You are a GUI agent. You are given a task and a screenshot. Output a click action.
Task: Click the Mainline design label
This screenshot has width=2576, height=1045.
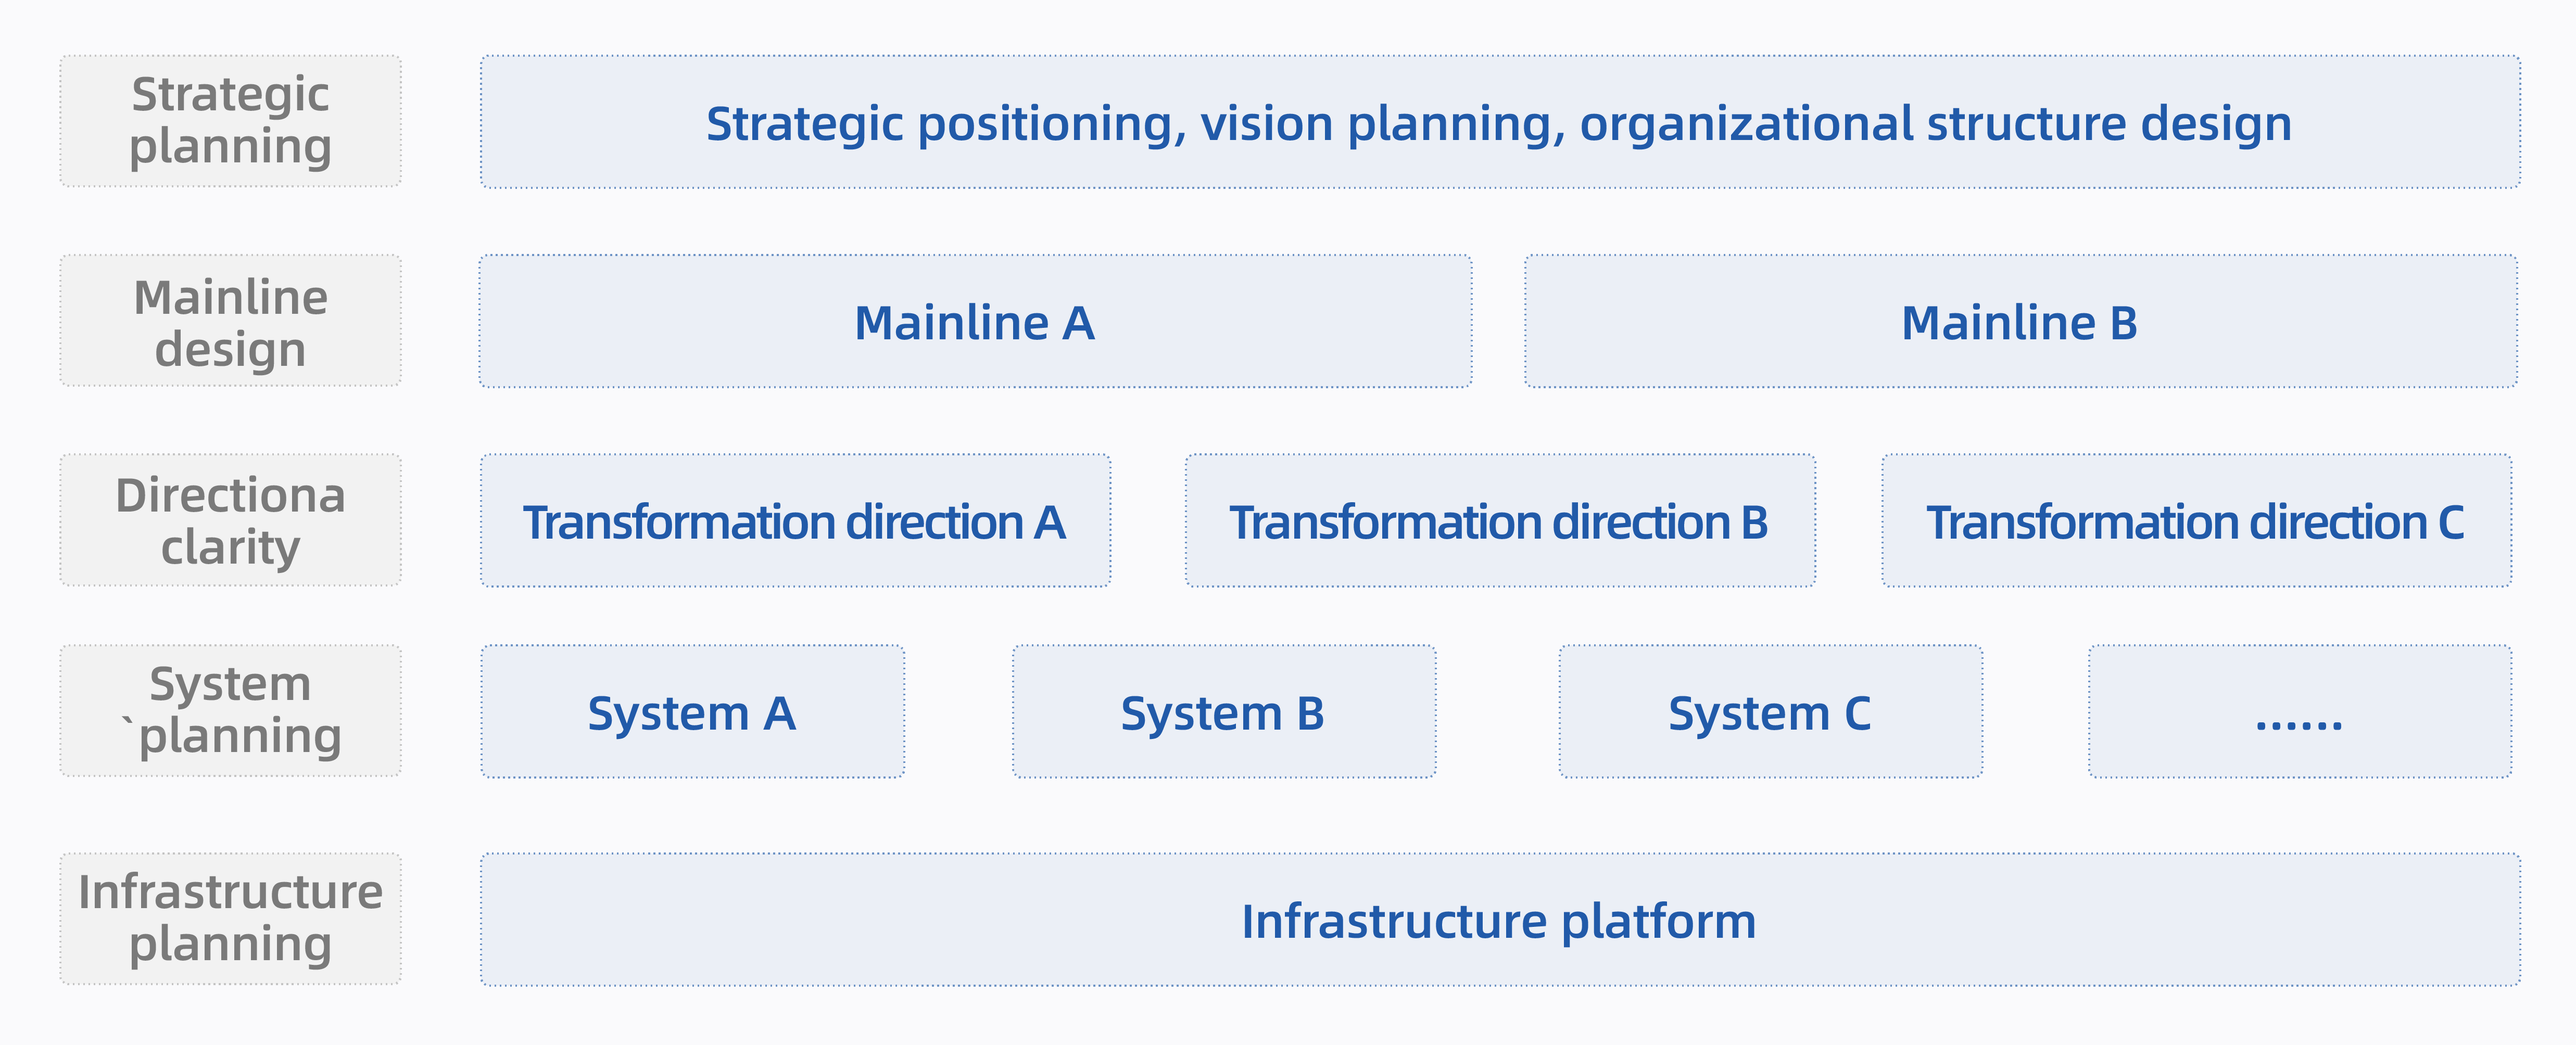click(x=230, y=321)
